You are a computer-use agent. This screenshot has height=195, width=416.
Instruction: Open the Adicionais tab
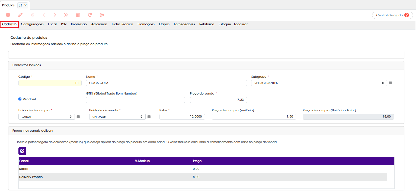99,24
